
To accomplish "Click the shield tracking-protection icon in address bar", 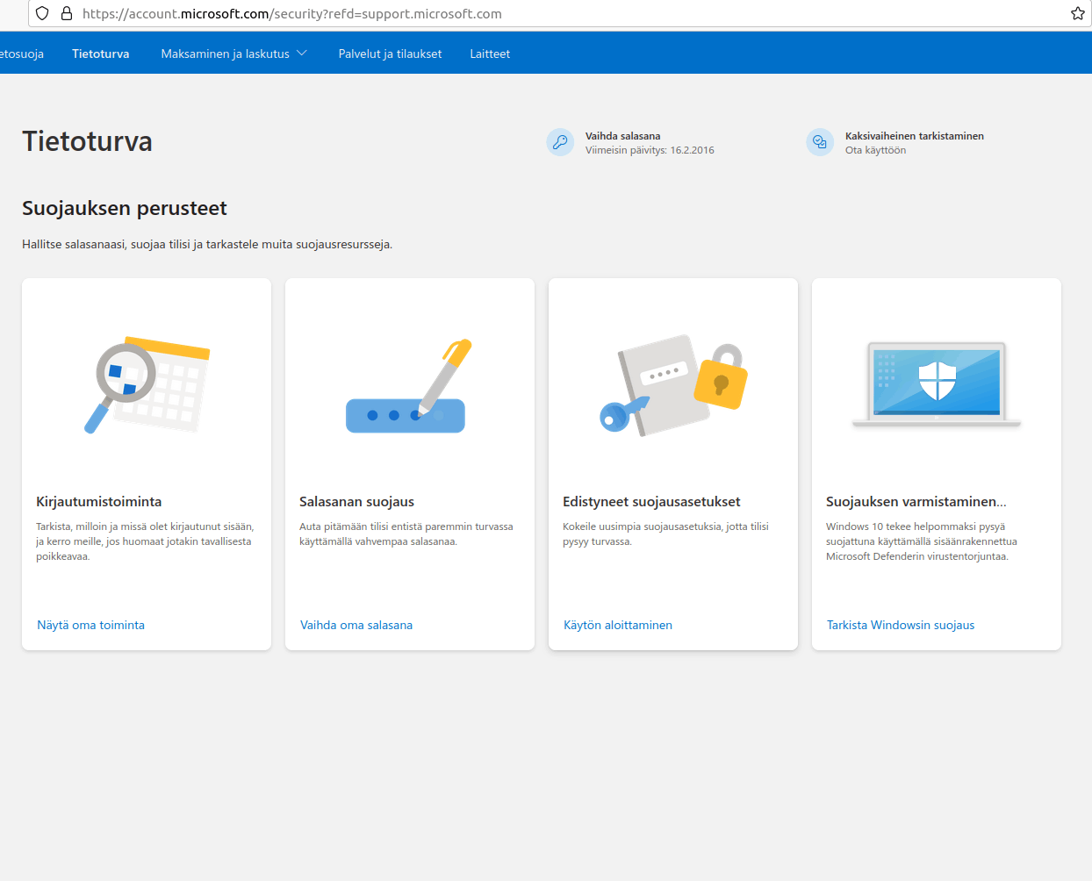I will click(x=42, y=13).
